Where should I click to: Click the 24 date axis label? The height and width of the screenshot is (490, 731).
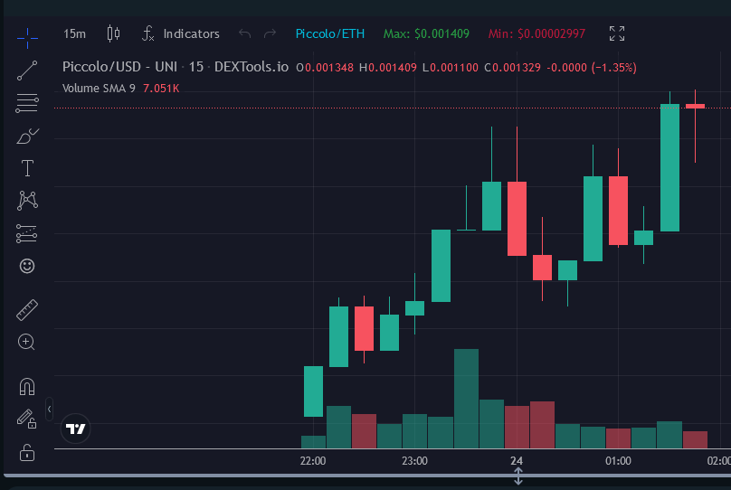[517, 461]
